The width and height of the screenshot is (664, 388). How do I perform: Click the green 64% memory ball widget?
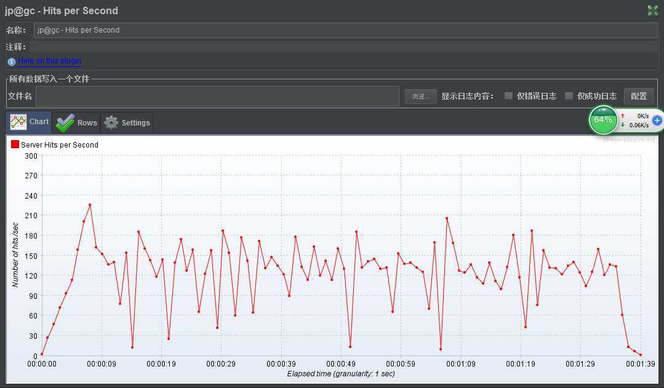coord(603,120)
